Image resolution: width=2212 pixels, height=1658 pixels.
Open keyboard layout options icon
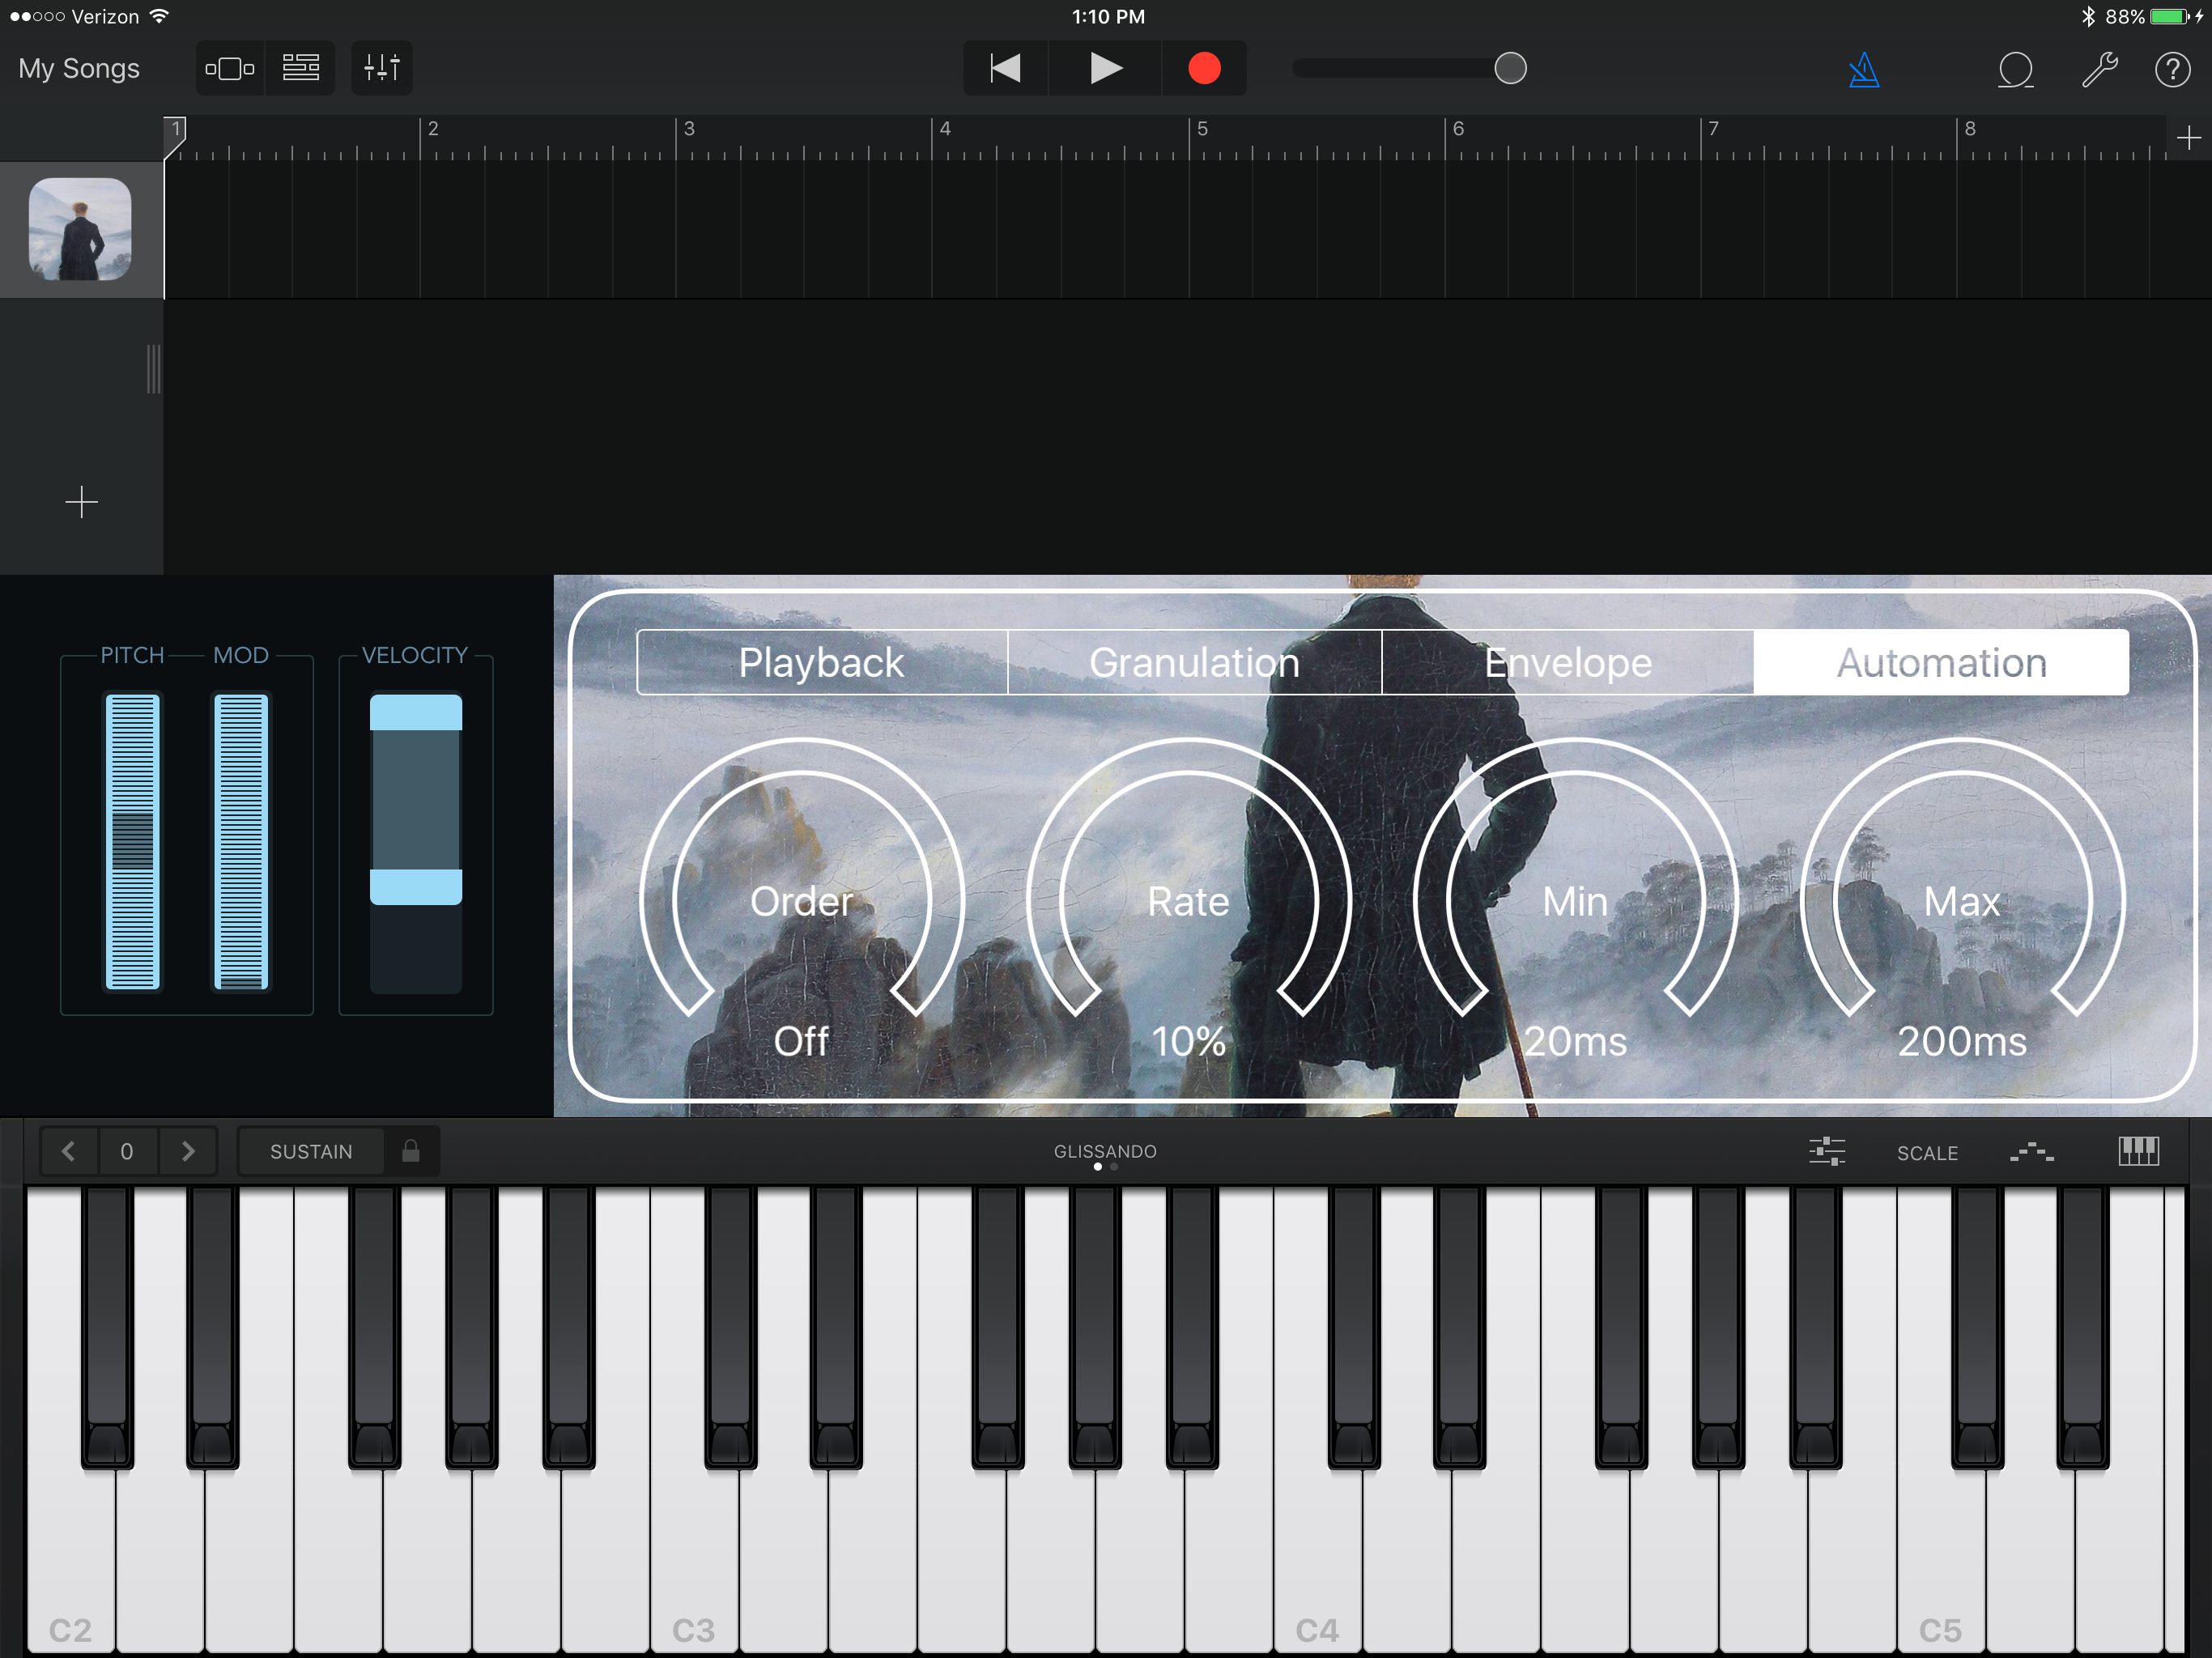[x=2138, y=1151]
